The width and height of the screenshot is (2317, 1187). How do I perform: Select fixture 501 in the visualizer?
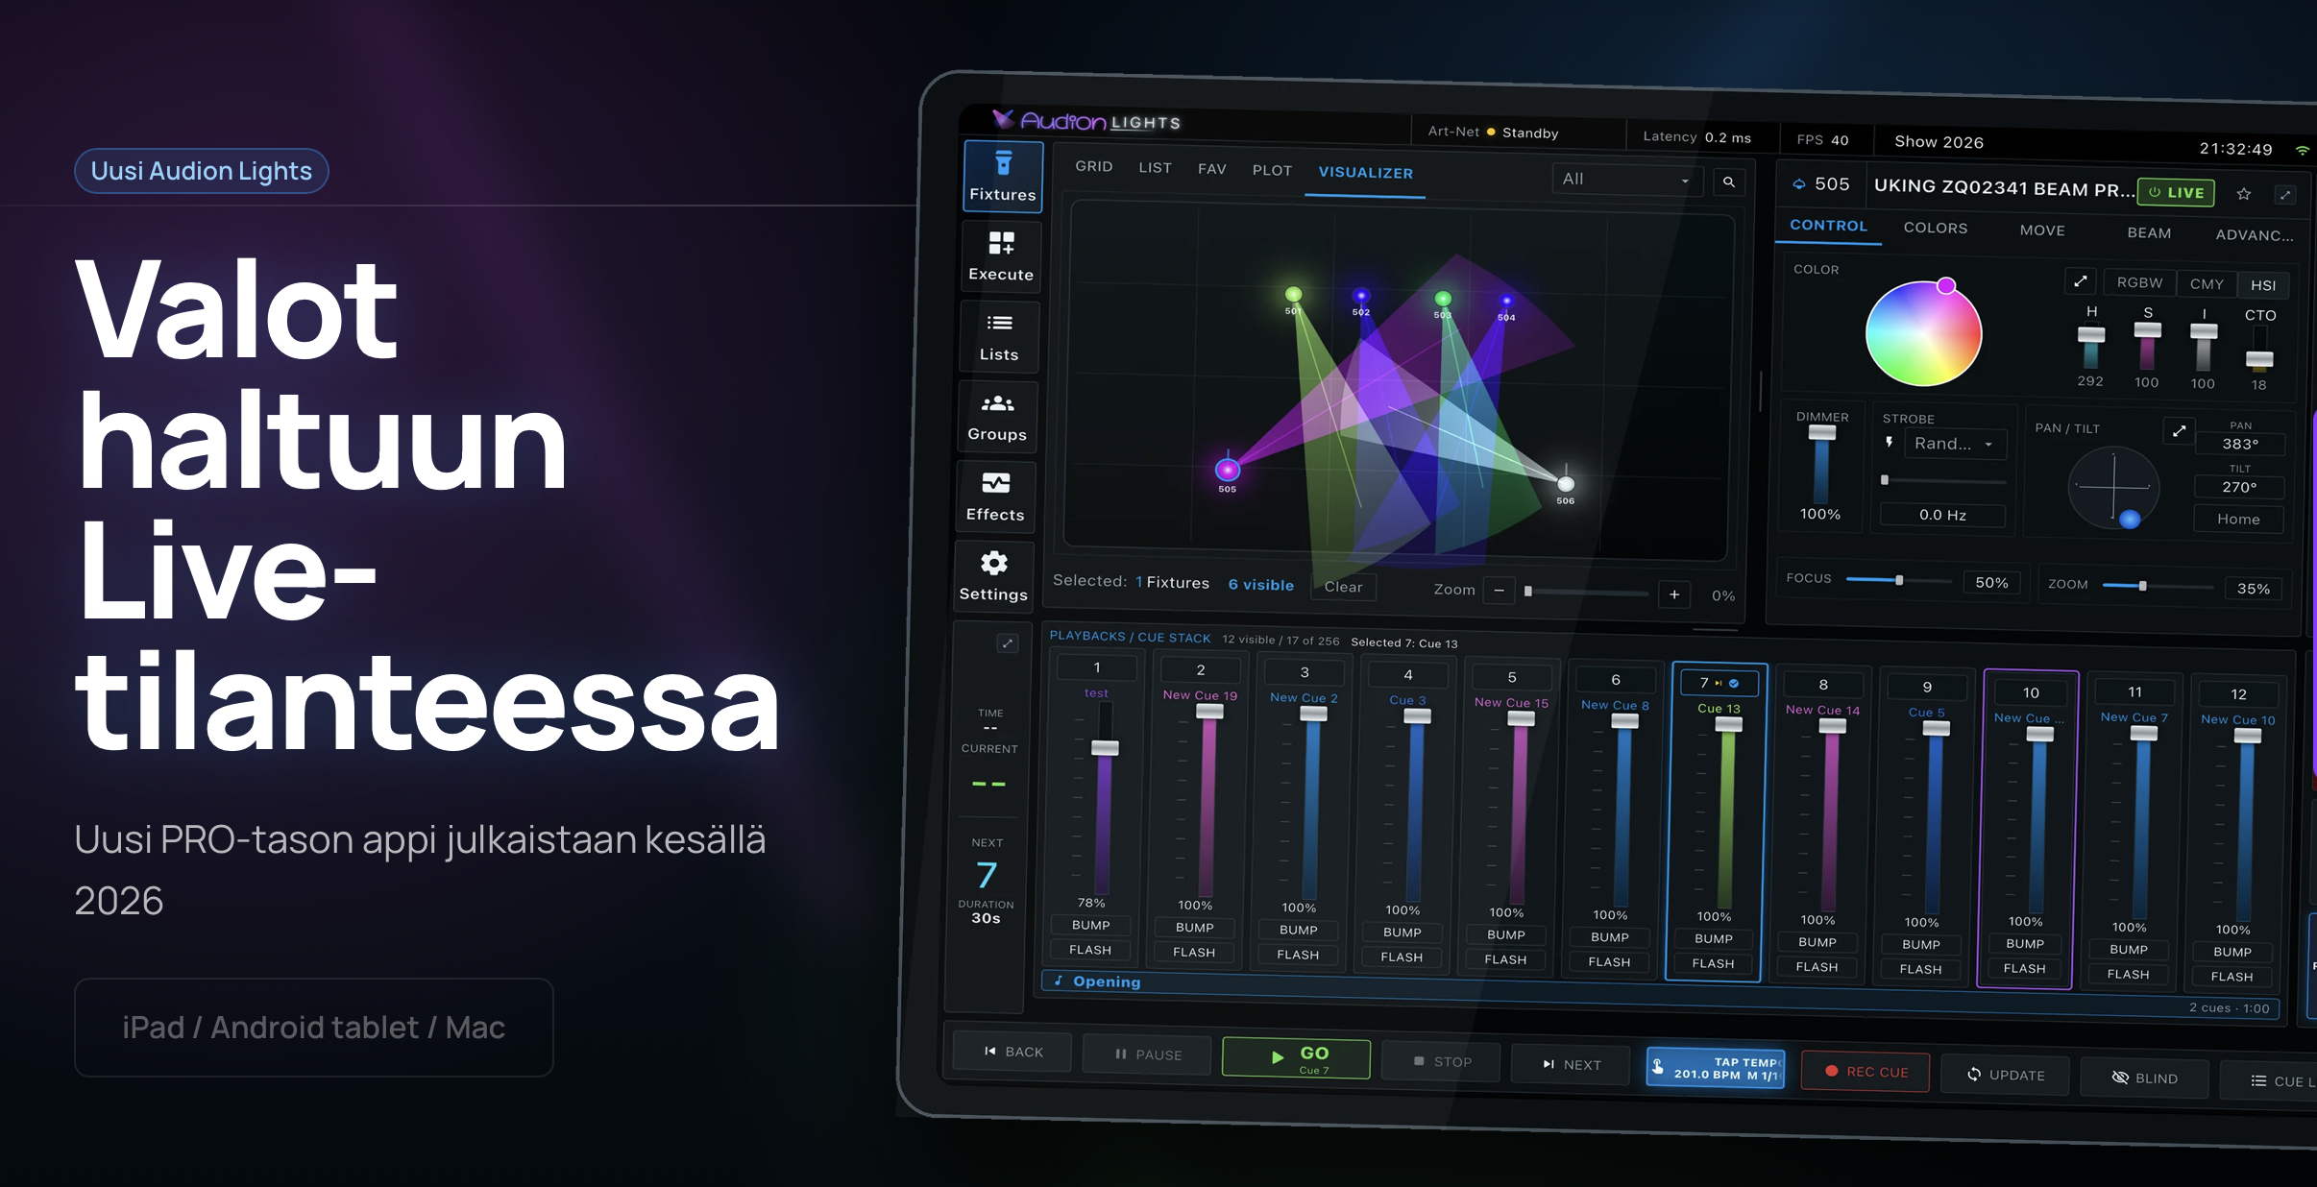coord(1294,295)
